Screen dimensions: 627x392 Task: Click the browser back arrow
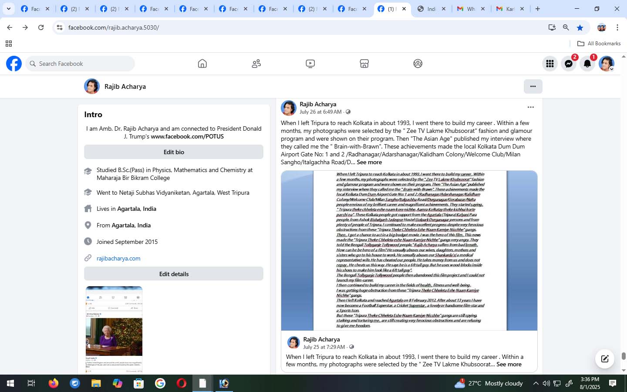10,27
